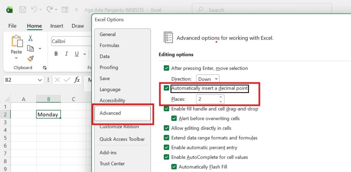Click the Paste clipboard icon
This screenshot has height=172, width=351.
17,42
